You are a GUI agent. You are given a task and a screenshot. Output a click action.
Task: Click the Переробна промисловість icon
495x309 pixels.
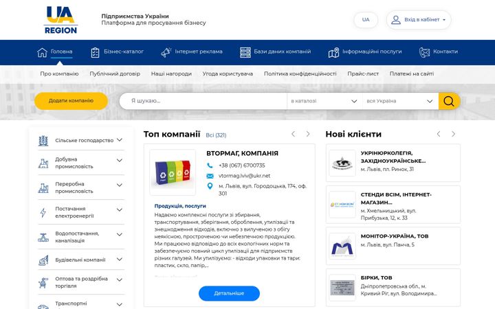point(43,187)
